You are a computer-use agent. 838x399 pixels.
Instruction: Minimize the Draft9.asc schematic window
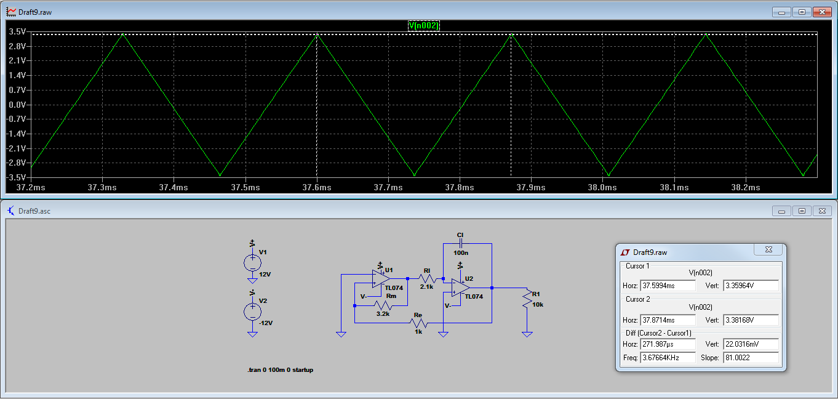[781, 211]
